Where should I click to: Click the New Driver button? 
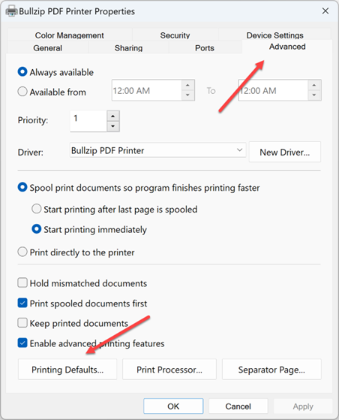pyautogui.click(x=285, y=152)
